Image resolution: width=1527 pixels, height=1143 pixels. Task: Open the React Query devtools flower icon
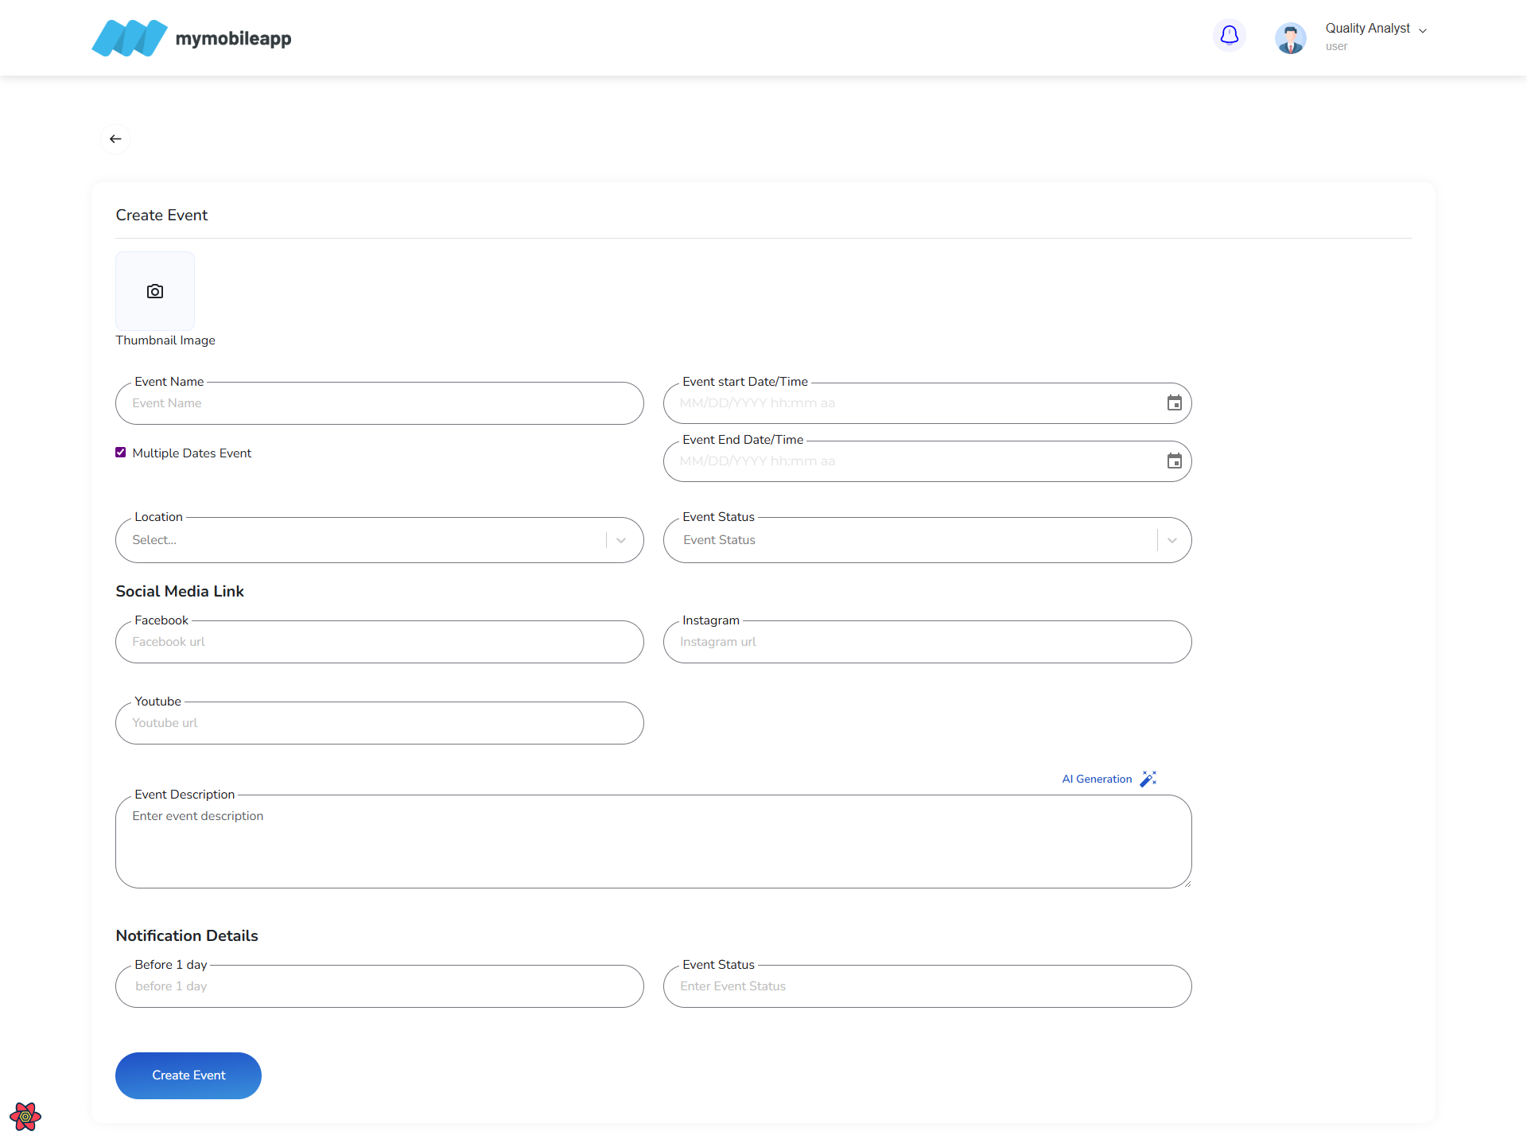coord(25,1116)
